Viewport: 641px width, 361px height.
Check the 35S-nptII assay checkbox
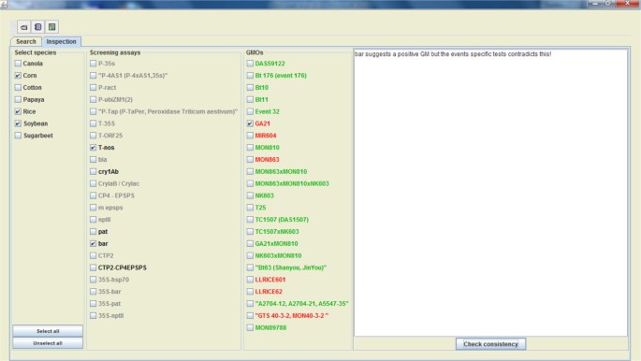click(94, 316)
